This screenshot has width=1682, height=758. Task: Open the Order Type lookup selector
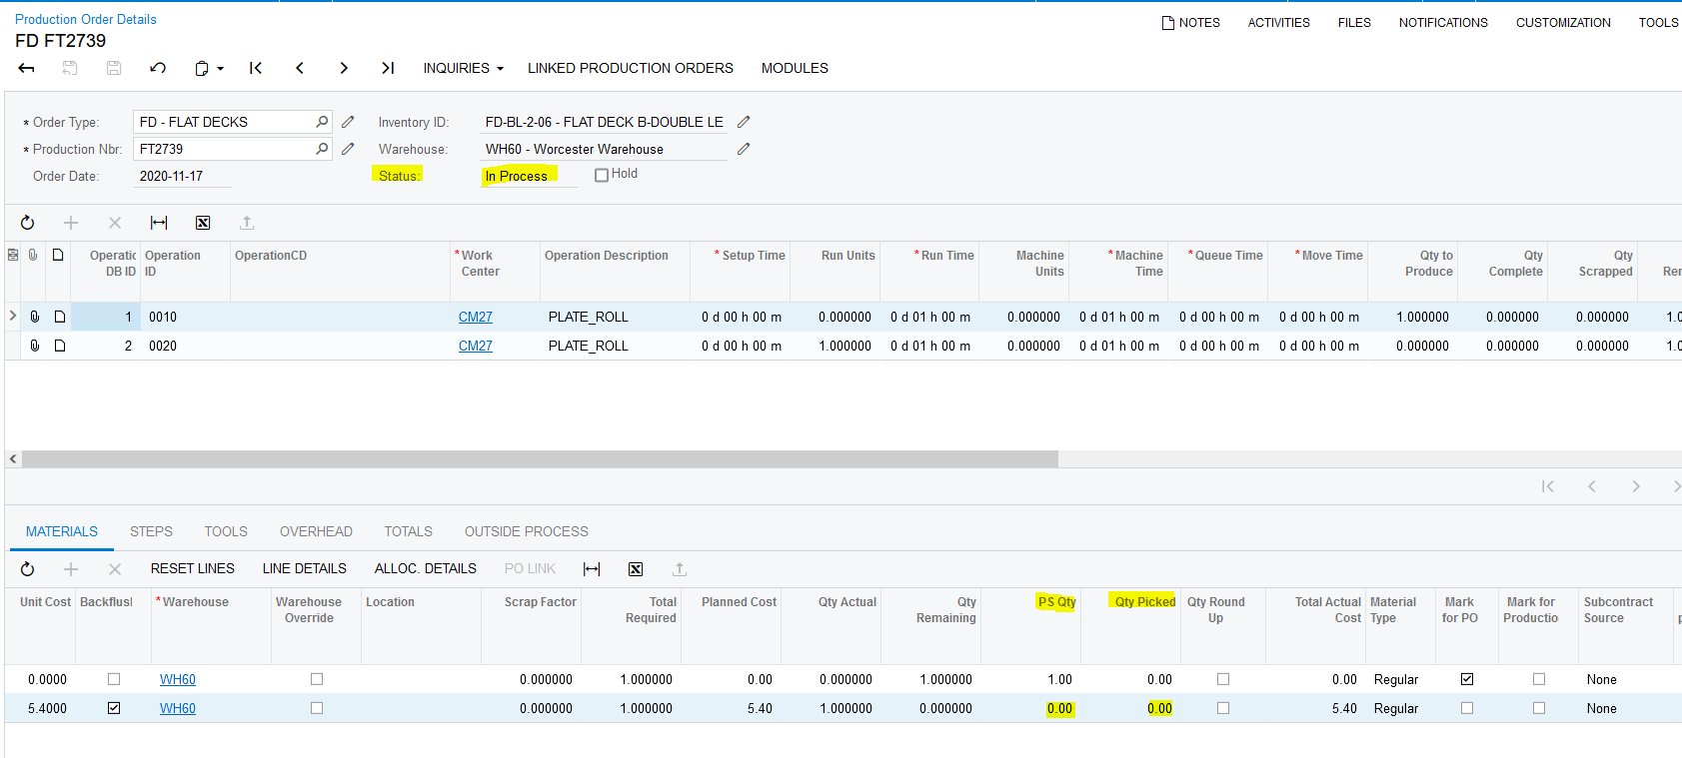[322, 122]
